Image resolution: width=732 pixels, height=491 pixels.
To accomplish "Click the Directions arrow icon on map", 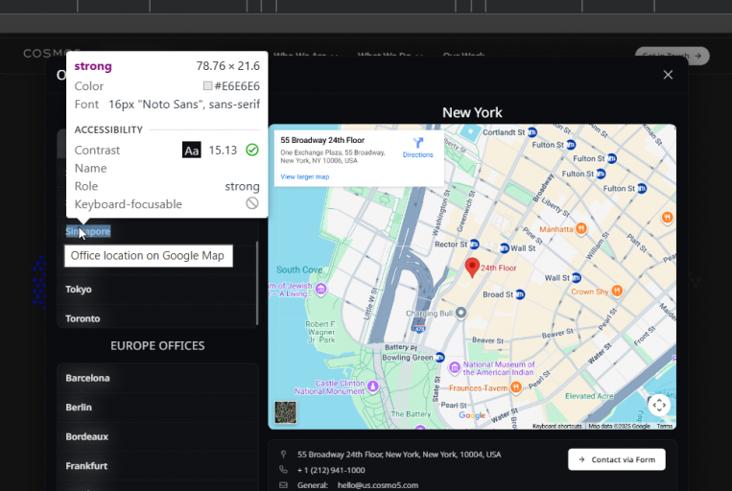I will [x=418, y=142].
